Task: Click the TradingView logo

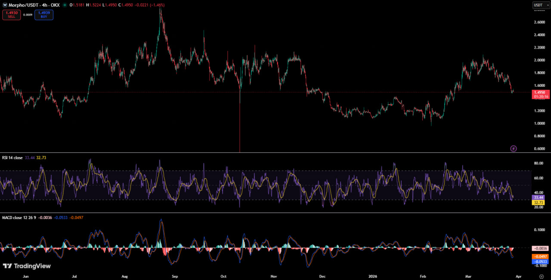Action: (x=27, y=266)
